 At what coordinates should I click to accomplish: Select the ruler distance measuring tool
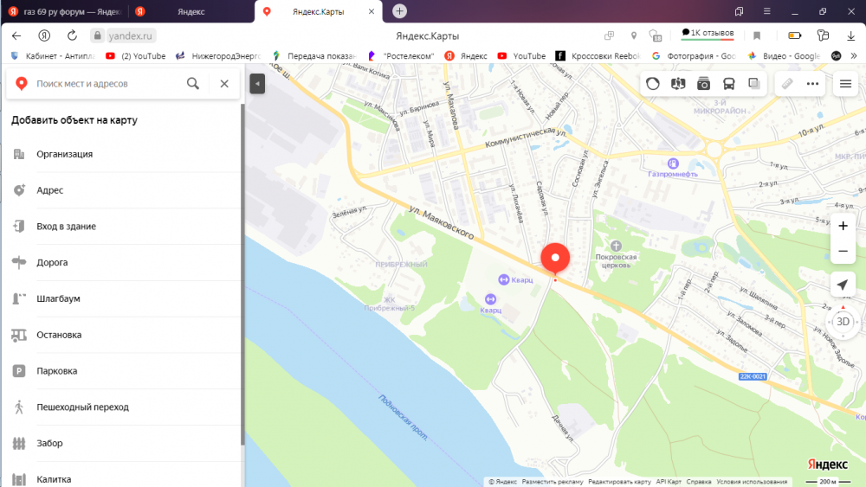[786, 84]
